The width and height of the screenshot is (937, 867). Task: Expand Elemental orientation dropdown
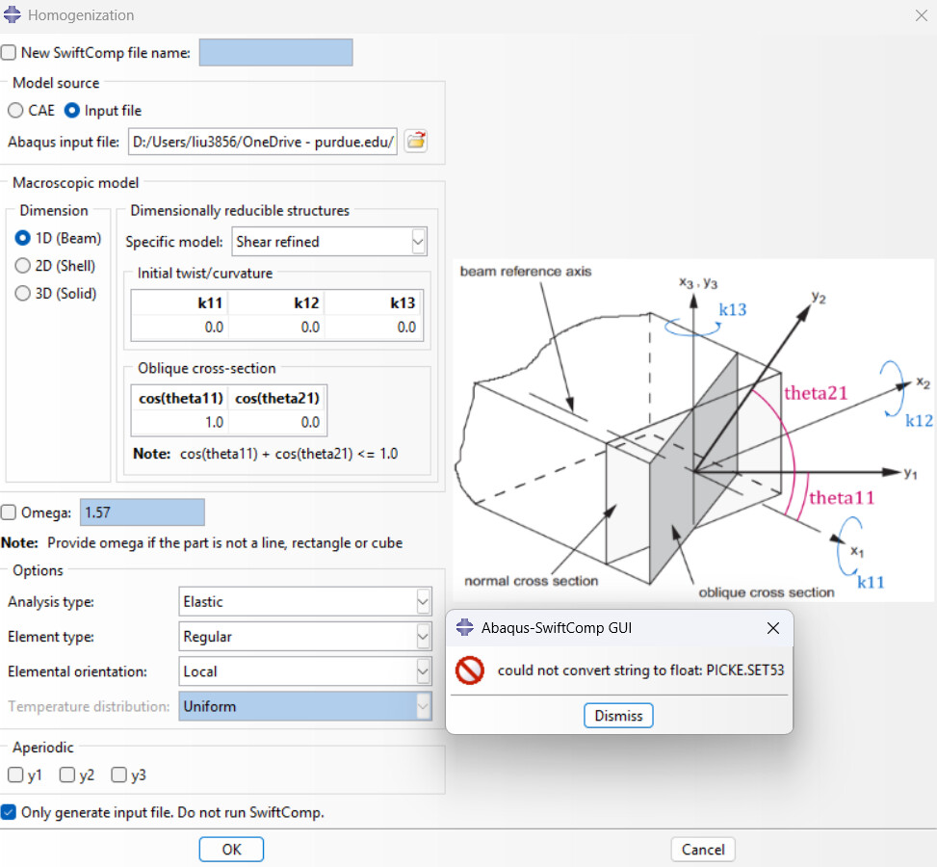(423, 671)
